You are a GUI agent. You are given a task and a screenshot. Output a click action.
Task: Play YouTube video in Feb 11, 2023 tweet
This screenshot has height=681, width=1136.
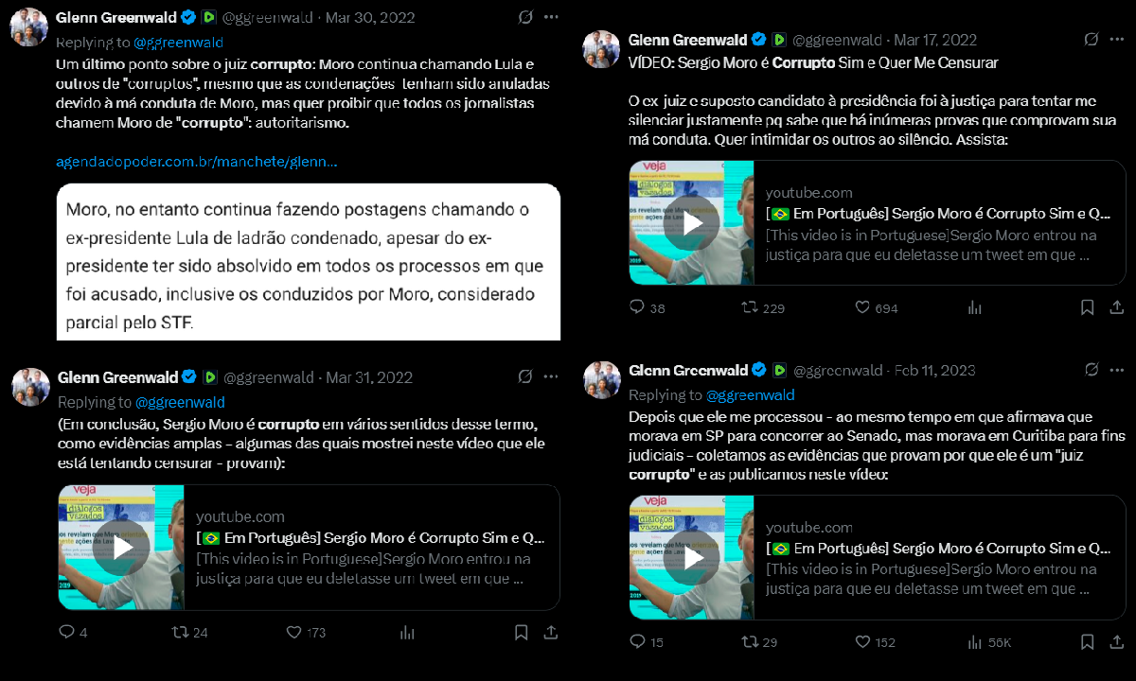point(692,558)
